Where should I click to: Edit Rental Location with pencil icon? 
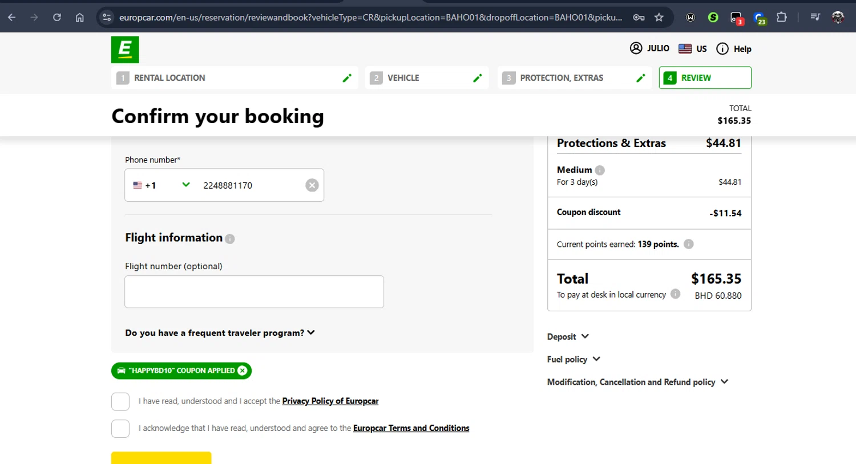click(346, 78)
